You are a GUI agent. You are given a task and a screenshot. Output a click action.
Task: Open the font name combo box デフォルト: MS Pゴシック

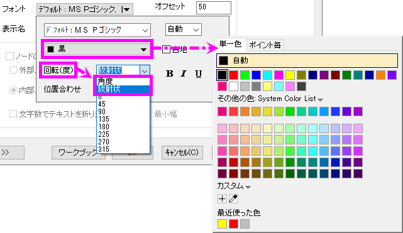click(x=97, y=30)
